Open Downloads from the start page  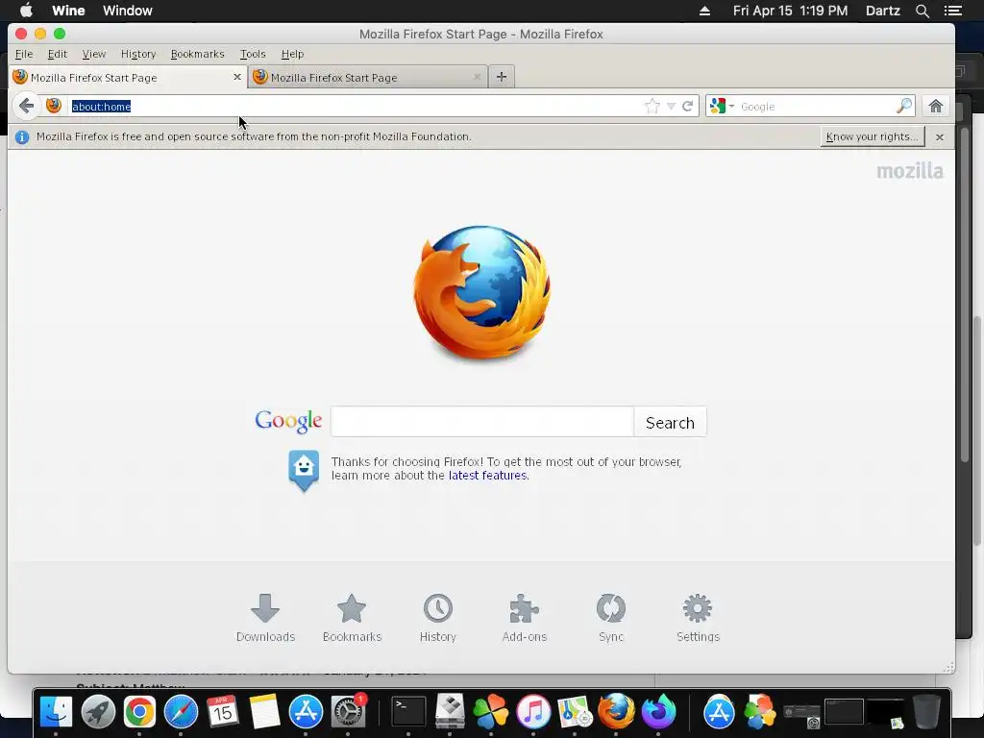tap(265, 618)
